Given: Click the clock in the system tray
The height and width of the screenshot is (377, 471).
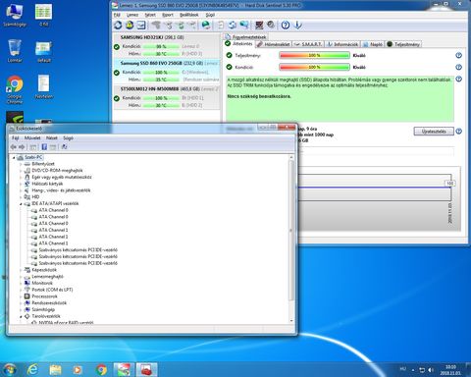Looking at the screenshot, I should tap(450, 370).
